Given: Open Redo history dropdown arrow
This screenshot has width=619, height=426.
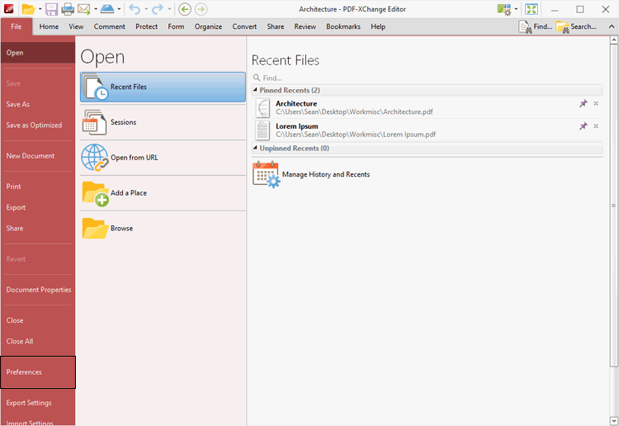Looking at the screenshot, I should pos(169,9).
